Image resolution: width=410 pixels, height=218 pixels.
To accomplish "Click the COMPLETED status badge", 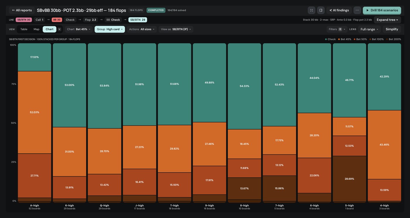I will [156, 10].
